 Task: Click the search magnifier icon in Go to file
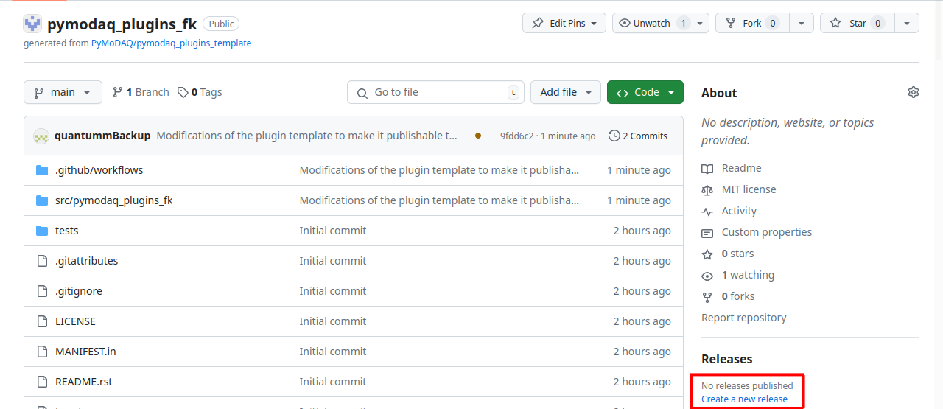click(x=362, y=93)
